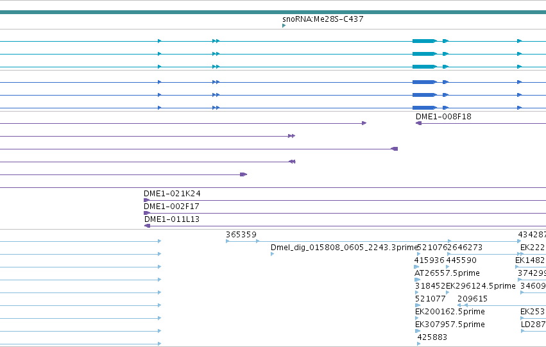Click the Dmel_dig_015808_0605_2243.3prime label

click(344, 248)
